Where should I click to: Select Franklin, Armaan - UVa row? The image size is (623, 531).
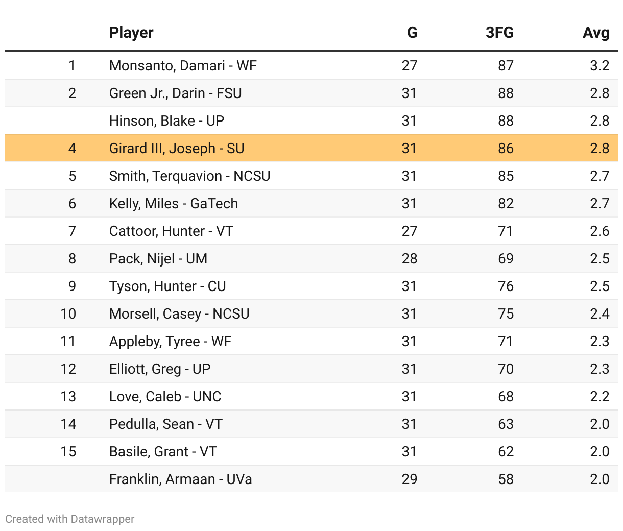180,479
